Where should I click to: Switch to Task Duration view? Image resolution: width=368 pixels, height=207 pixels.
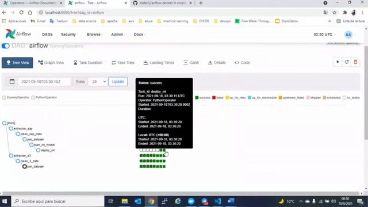click(88, 63)
